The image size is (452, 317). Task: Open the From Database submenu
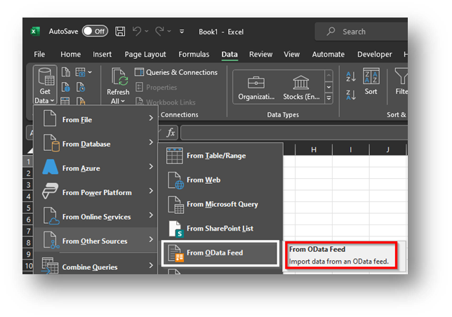(95, 143)
